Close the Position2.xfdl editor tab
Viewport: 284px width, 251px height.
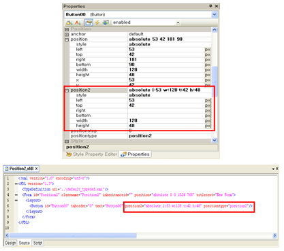[x=36, y=169]
